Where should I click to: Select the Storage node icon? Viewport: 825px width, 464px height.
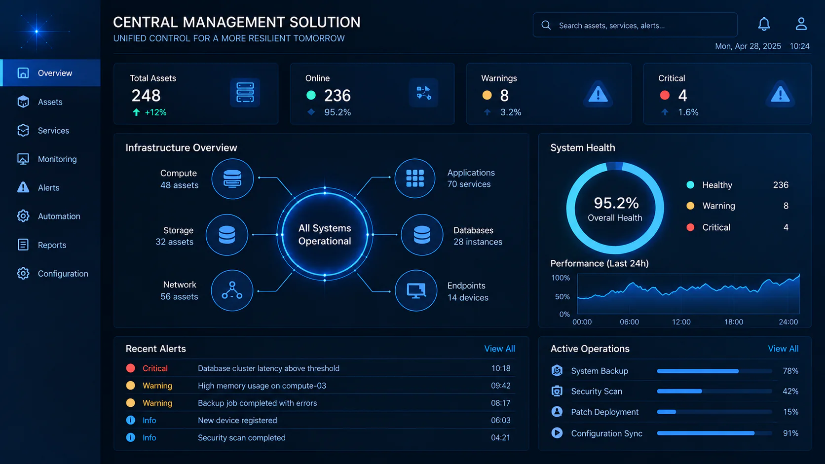click(227, 235)
